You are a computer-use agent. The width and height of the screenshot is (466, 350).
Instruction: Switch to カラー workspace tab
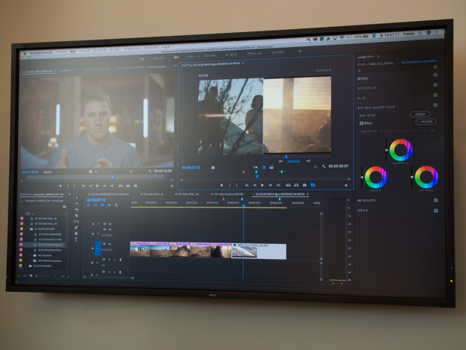191,56
